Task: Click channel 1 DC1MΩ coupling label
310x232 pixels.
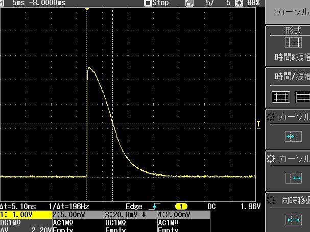Action: (x=10, y=223)
